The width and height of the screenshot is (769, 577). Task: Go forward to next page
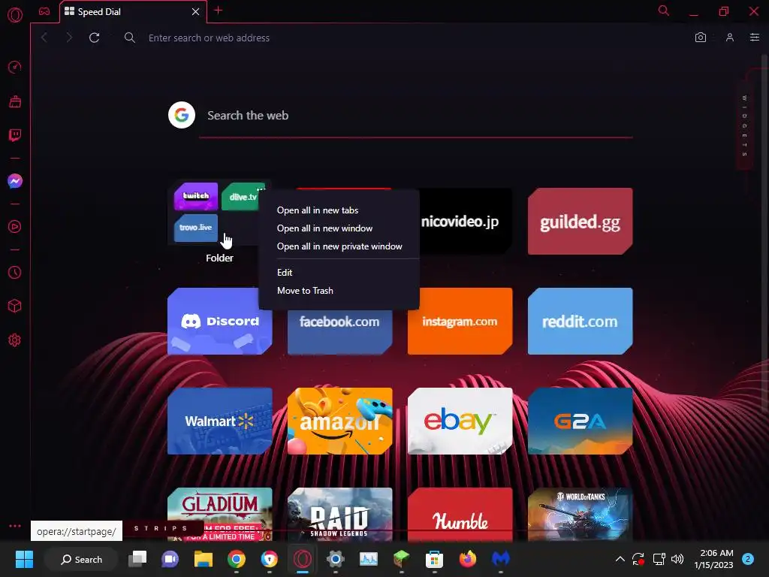click(x=68, y=38)
